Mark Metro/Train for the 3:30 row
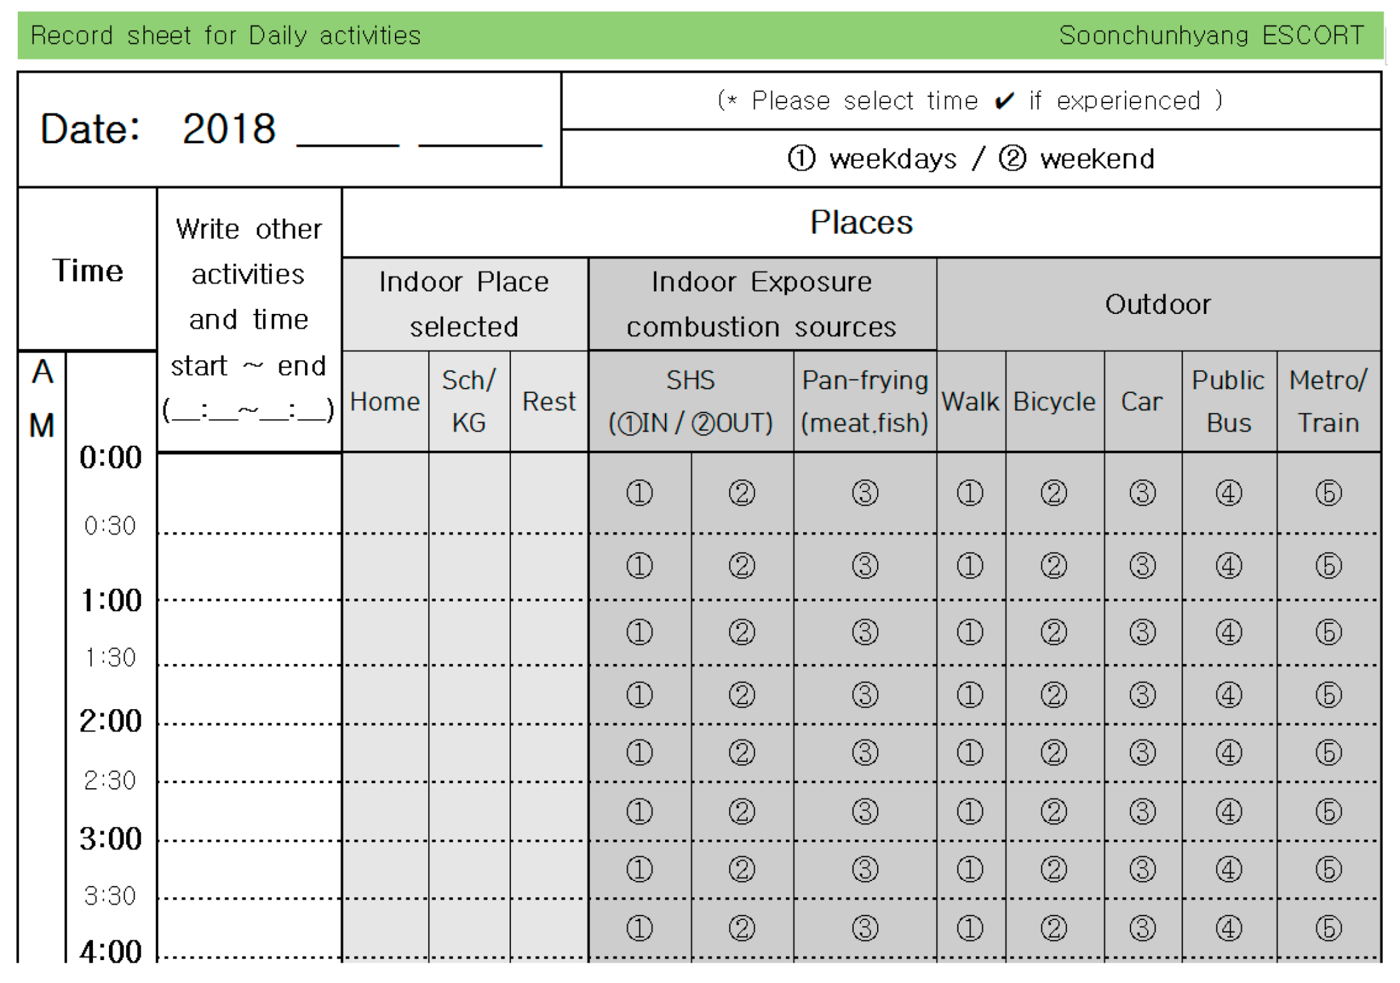This screenshot has width=1400, height=983. tap(1328, 928)
